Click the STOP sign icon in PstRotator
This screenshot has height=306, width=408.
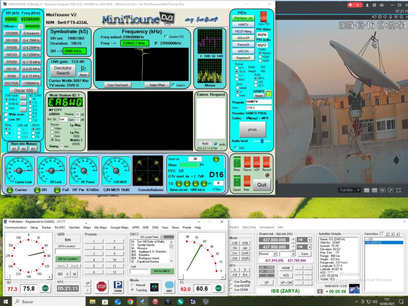tap(101, 287)
